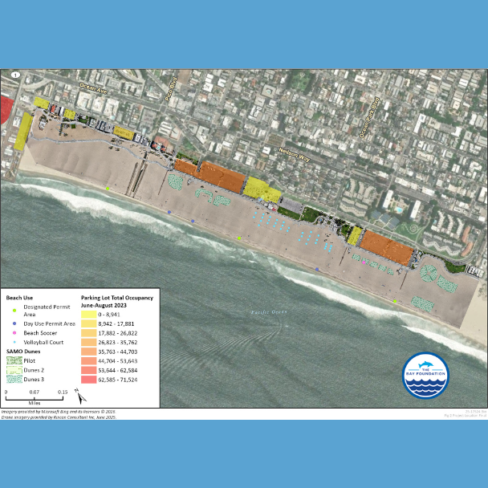
Task: Click the Ocean Park Blvd street label
Action: click(372, 115)
